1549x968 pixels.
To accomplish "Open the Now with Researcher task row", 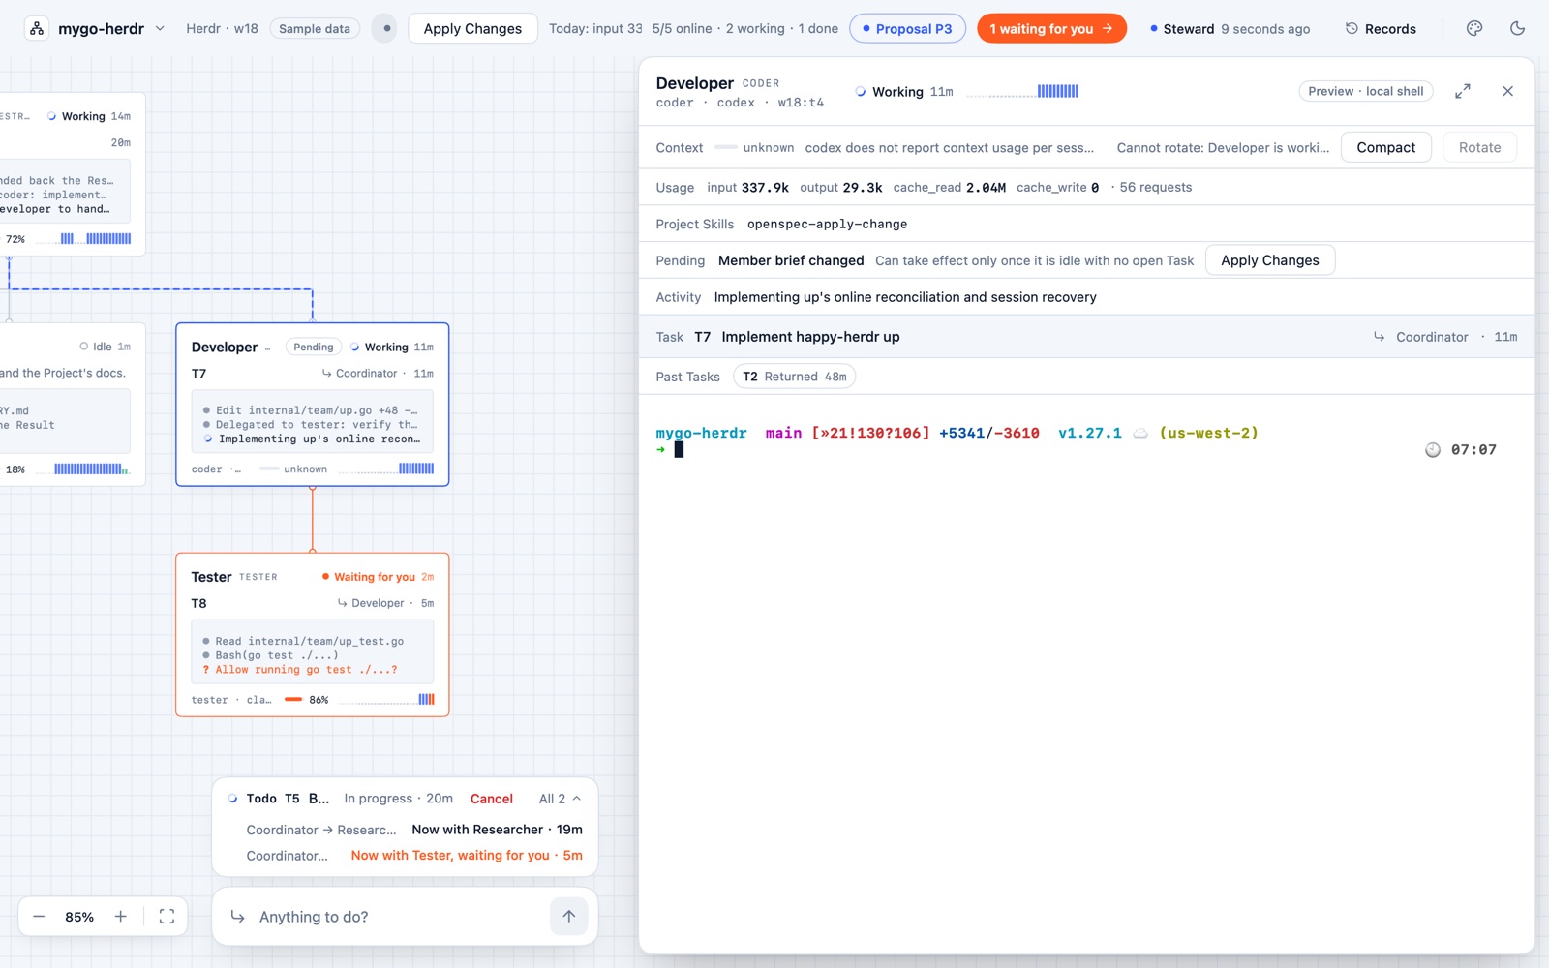I will (x=413, y=830).
